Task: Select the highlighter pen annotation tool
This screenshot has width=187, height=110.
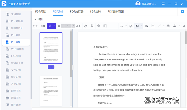Action: point(122,26)
